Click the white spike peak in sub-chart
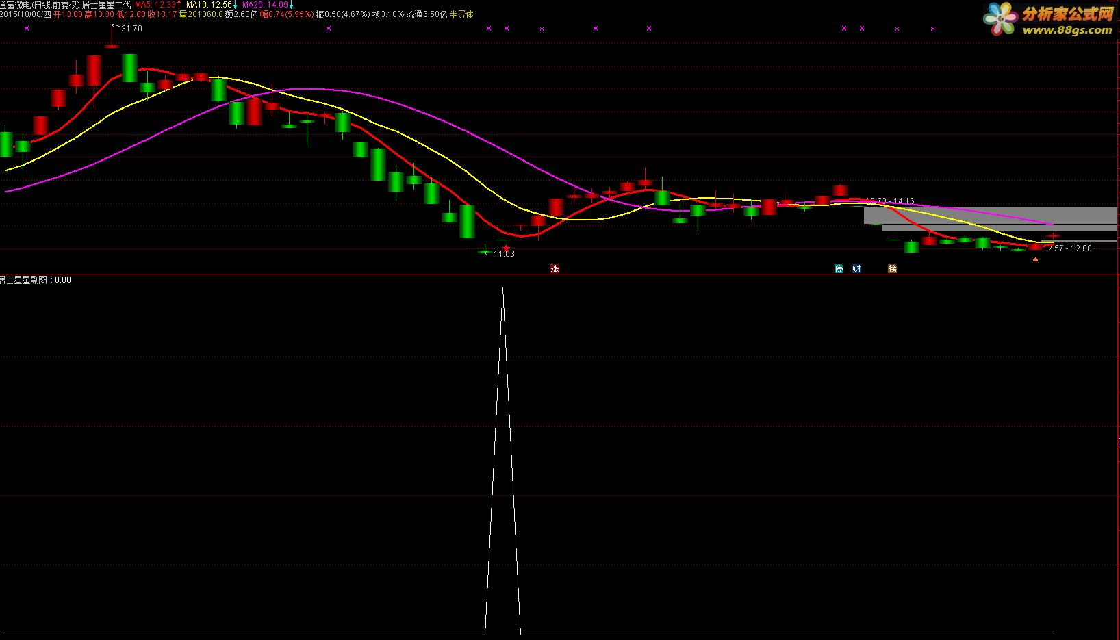Viewport: 1120px width, 640px height. pos(502,290)
